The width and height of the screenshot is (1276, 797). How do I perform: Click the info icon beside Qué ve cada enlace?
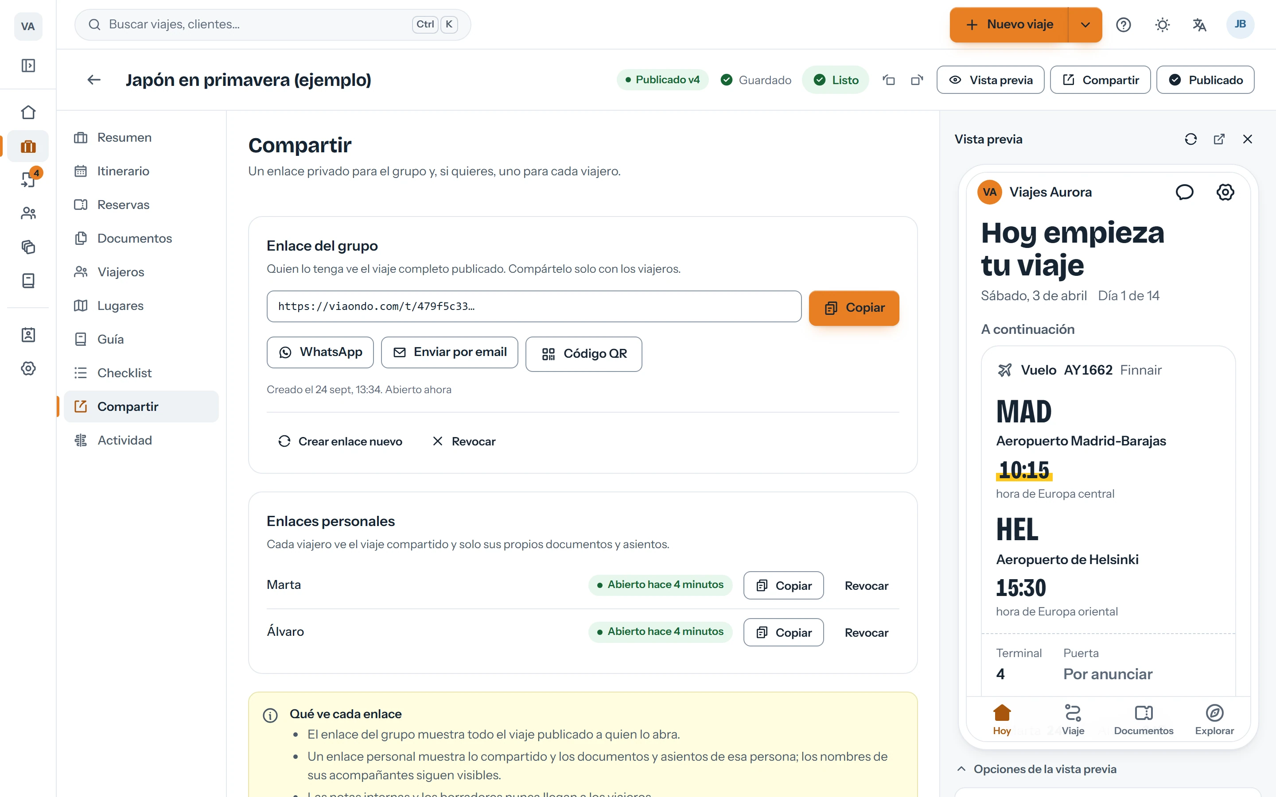270,715
